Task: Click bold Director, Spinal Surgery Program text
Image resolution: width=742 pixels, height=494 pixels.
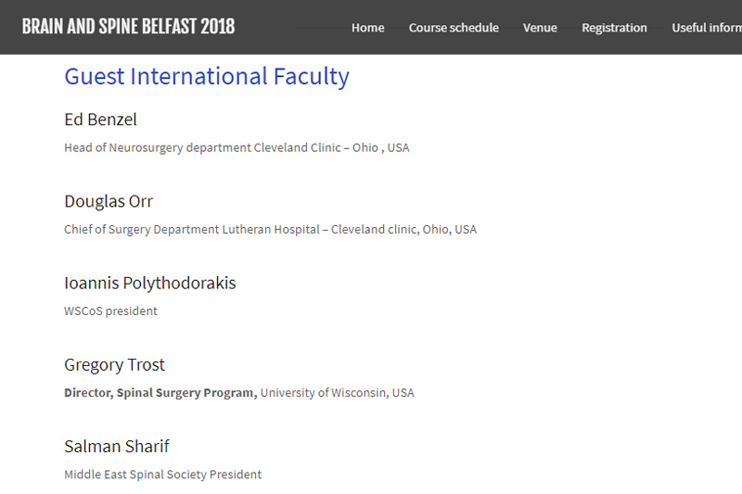Action: (x=160, y=393)
